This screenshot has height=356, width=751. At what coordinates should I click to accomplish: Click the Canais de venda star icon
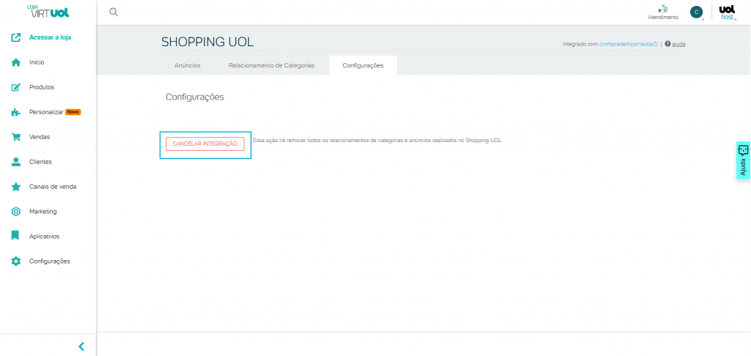coord(16,187)
